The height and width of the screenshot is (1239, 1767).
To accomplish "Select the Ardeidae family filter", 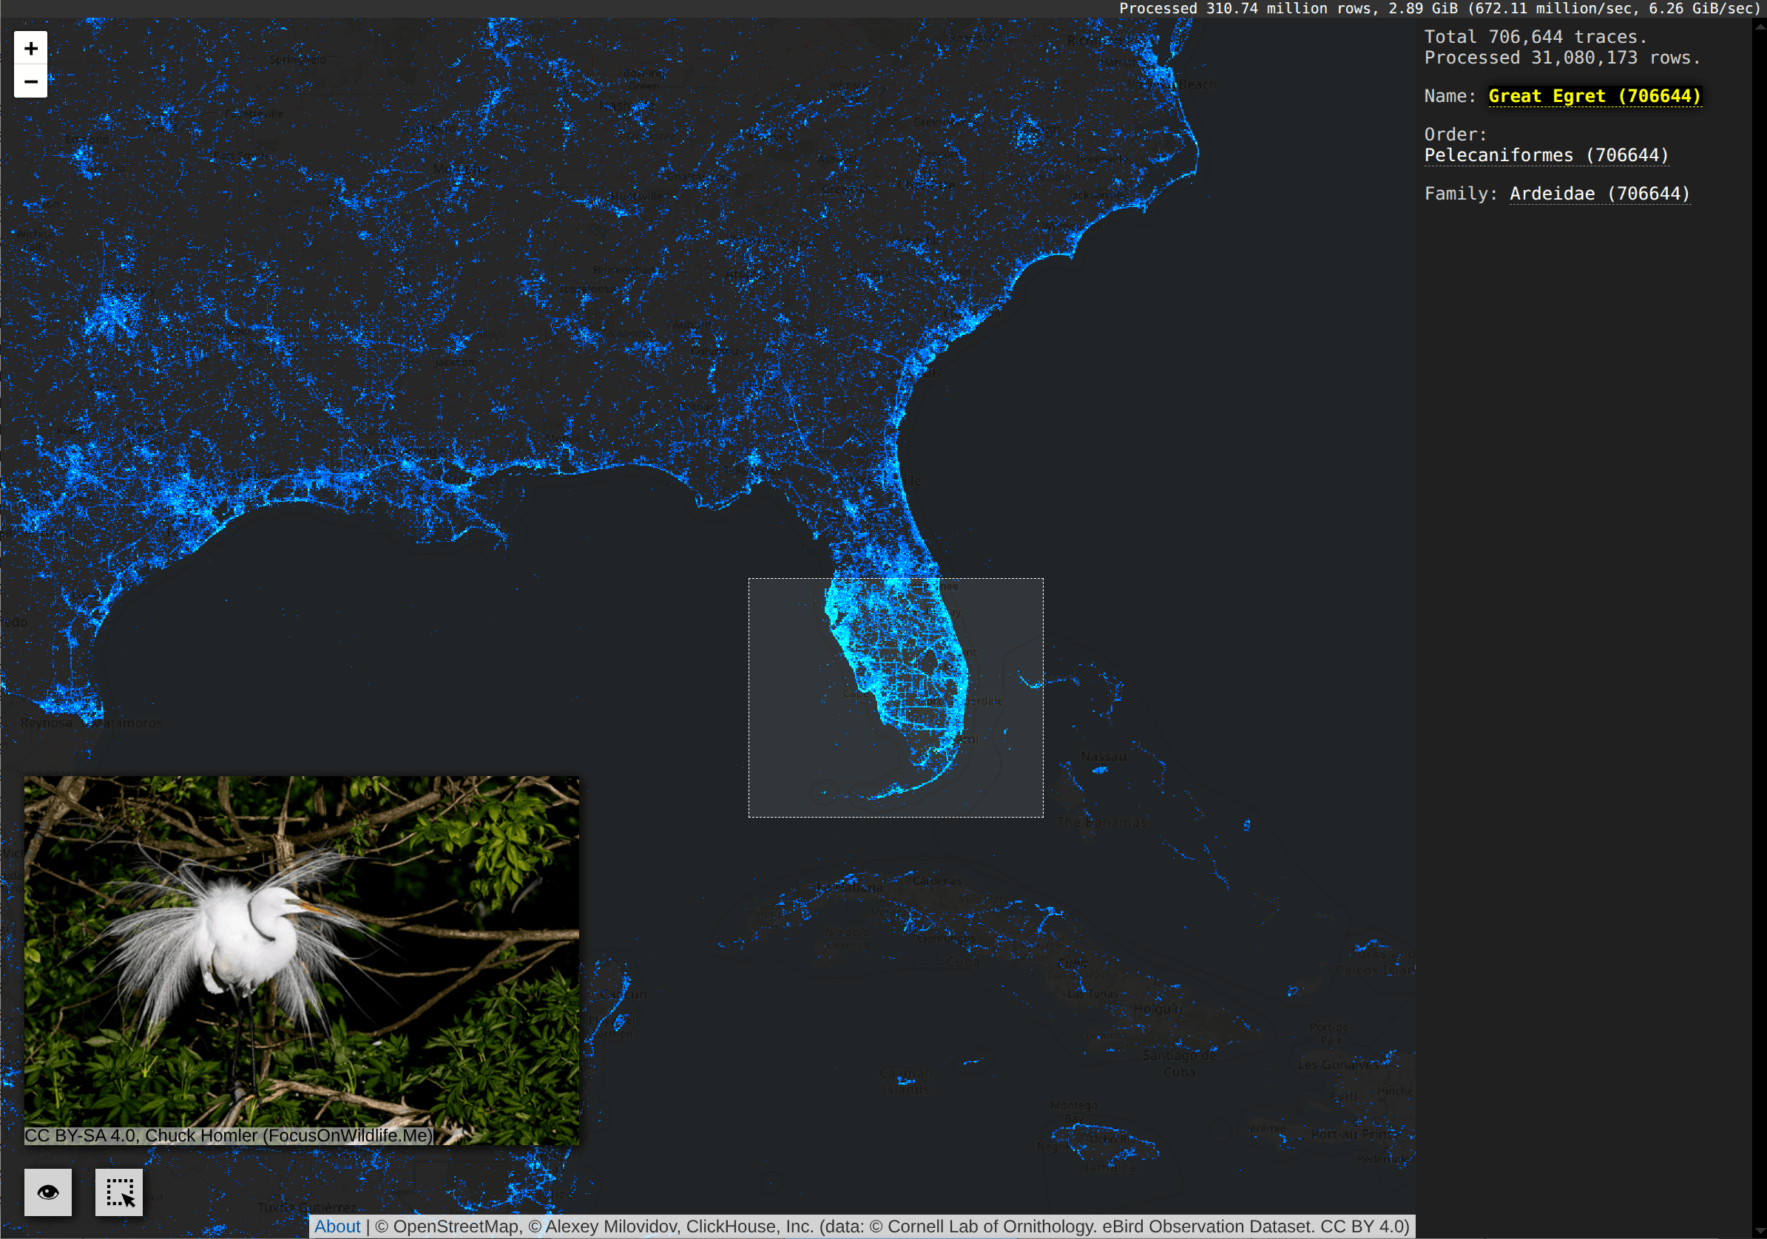I will (1599, 194).
